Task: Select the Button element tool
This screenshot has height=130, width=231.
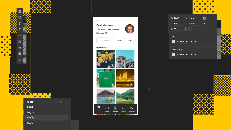Action: tap(20, 36)
